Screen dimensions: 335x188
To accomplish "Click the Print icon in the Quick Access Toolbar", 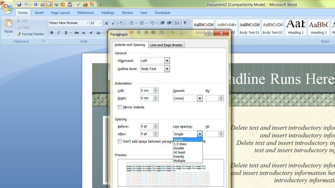I will (42, 4).
